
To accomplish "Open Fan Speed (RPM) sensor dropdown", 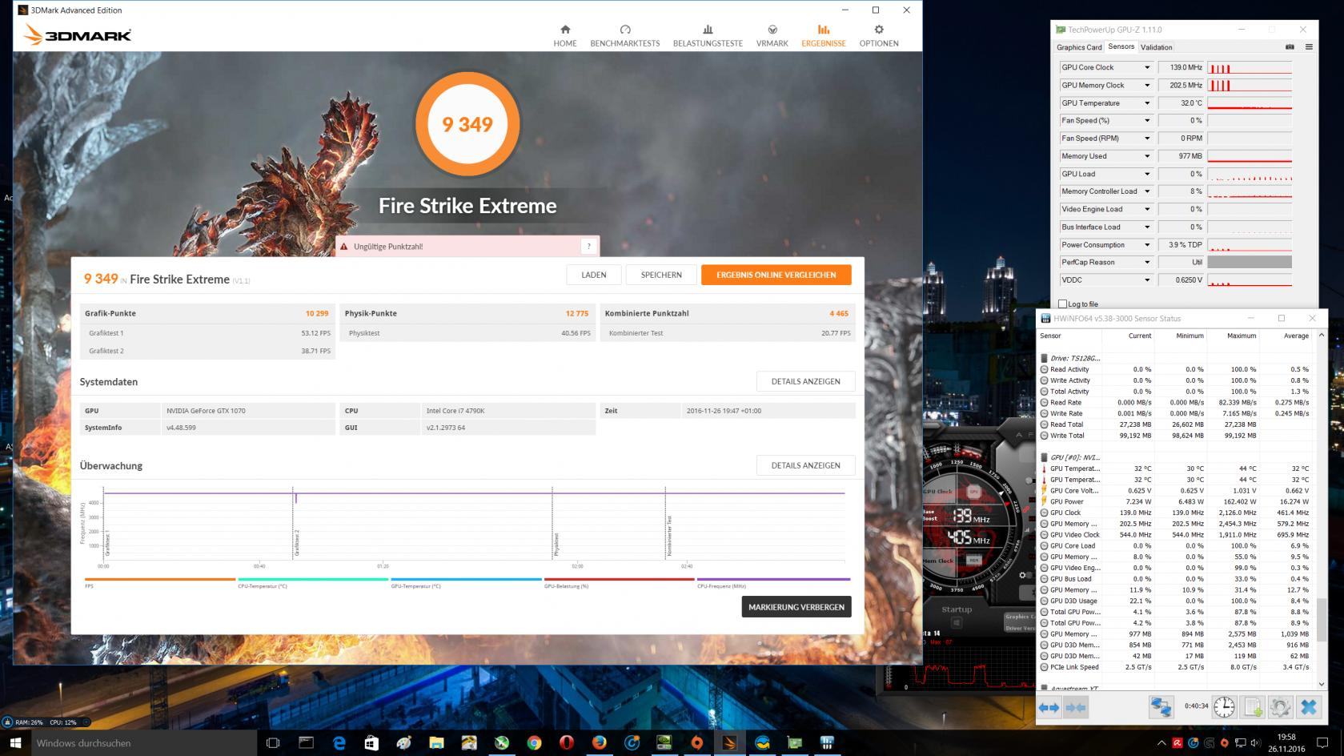I will tap(1146, 138).
